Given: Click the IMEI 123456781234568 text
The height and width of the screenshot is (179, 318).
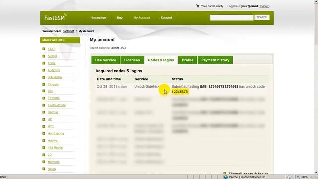Looking at the screenshot, I should point(219,86).
